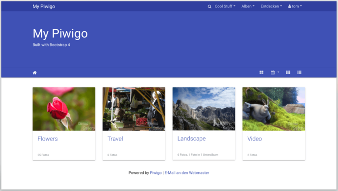
Task: Click E-Mail an den Webmaster link
Action: pos(187,173)
